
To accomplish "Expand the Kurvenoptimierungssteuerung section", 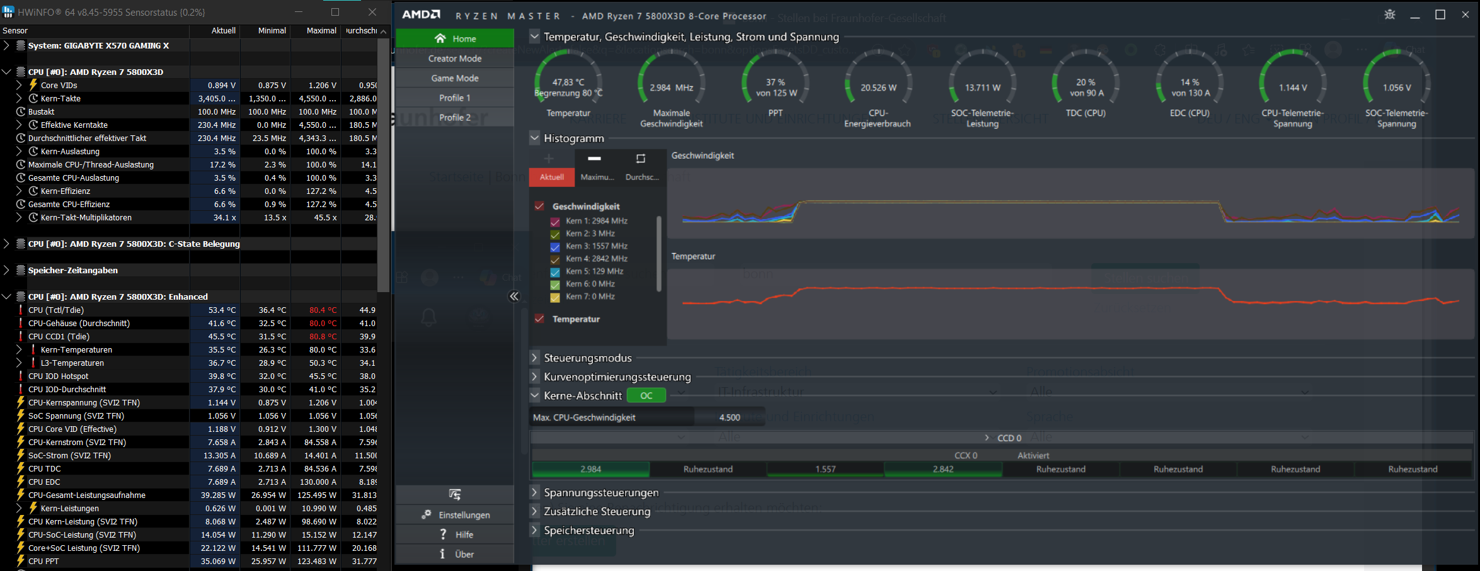I will tap(534, 376).
